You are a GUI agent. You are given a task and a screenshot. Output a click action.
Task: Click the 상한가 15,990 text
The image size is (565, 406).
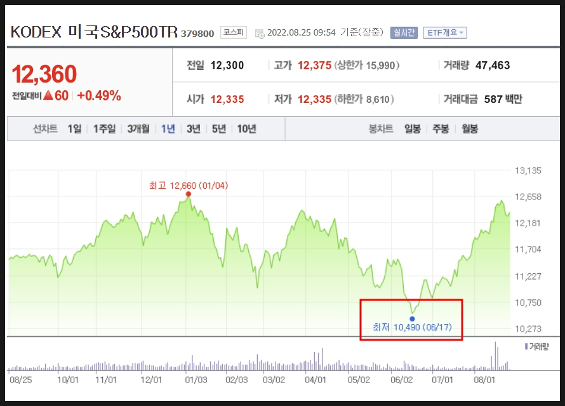coord(367,65)
